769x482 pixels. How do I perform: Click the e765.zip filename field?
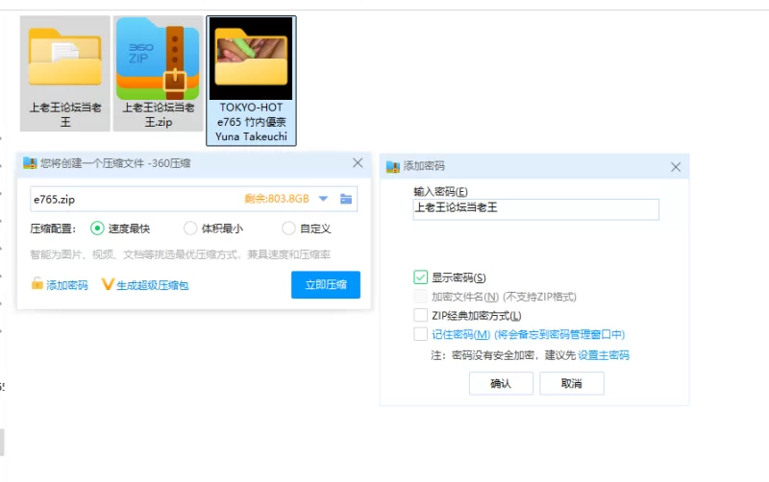point(194,199)
